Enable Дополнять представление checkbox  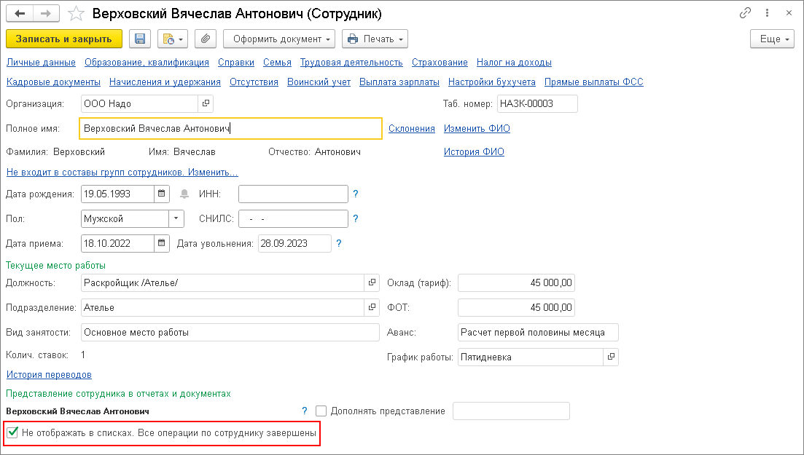point(321,411)
